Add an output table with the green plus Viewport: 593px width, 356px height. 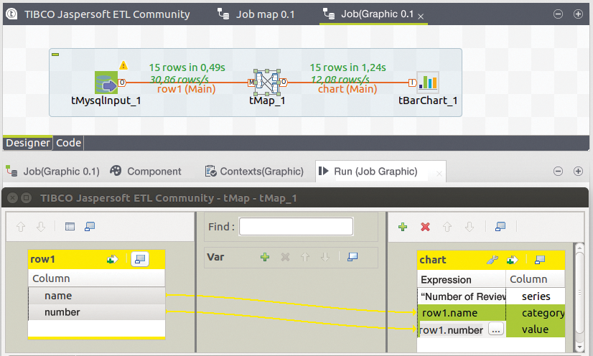pyautogui.click(x=403, y=227)
